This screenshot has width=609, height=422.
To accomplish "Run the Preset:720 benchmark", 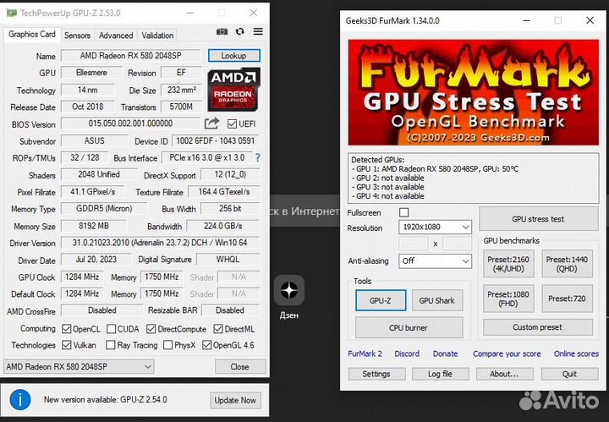I will [567, 299].
